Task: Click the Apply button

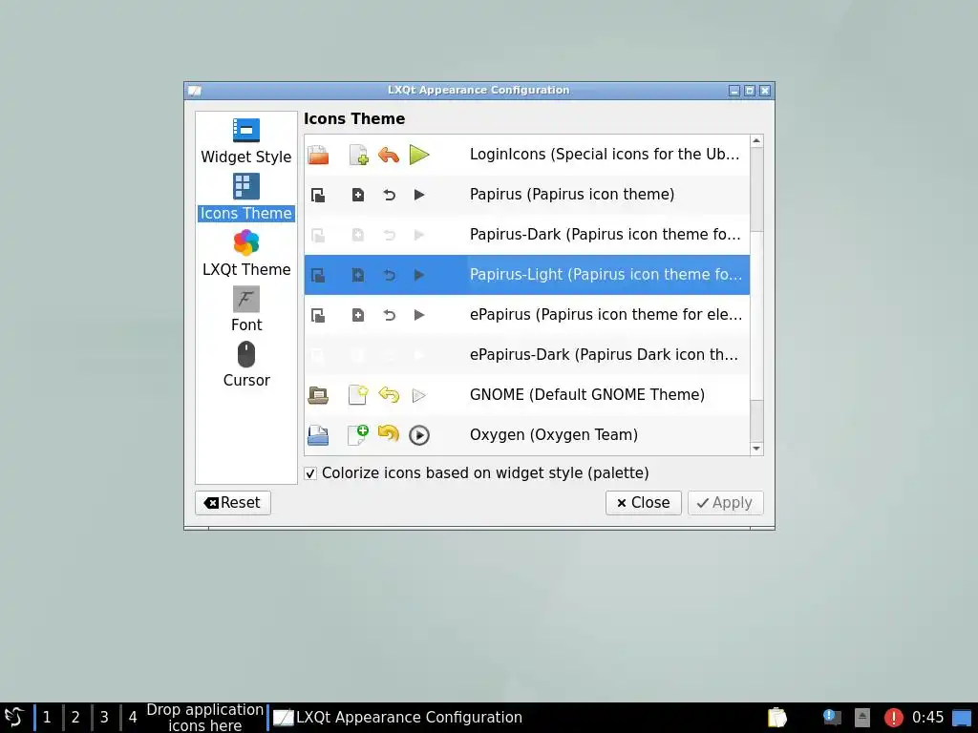Action: pos(726,503)
